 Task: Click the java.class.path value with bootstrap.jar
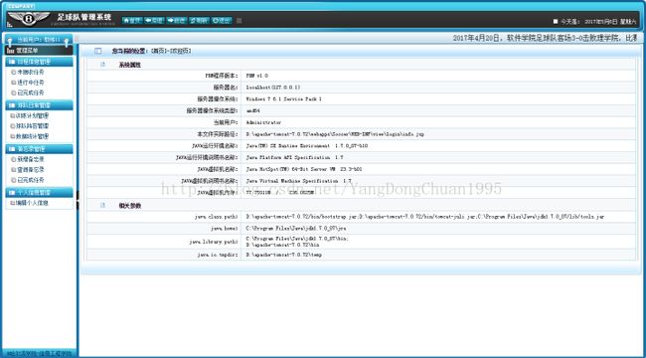pos(425,217)
